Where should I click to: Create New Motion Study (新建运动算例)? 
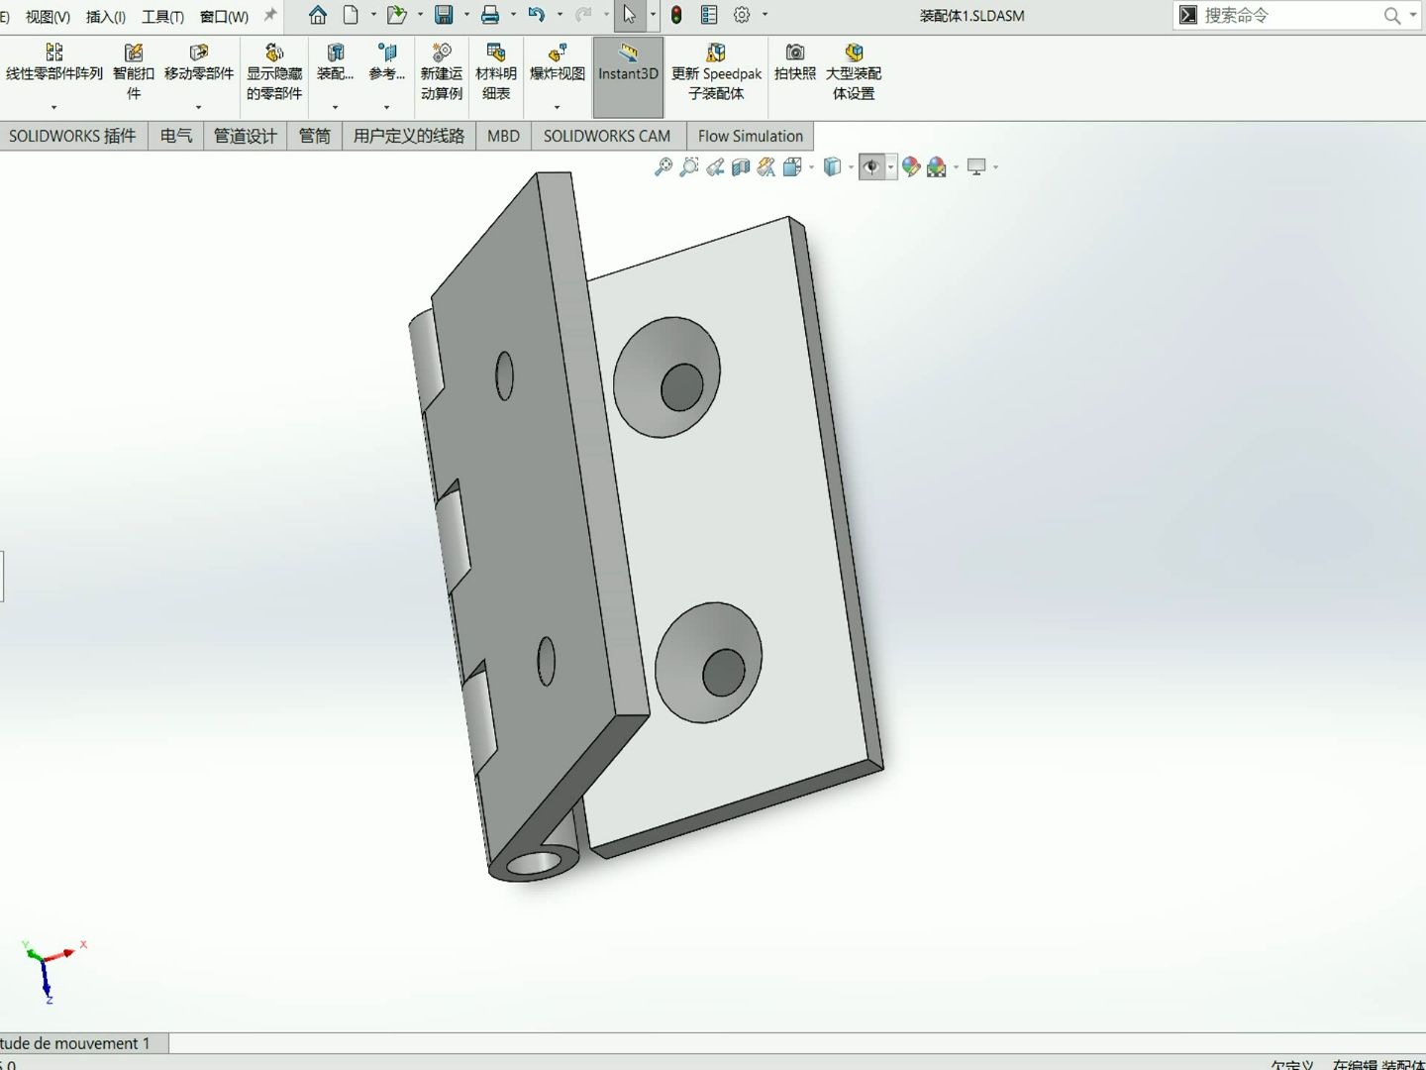[x=442, y=71]
